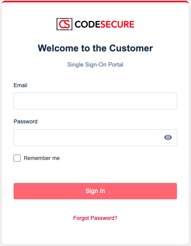Click the Single Sign-On Portal subtitle
The image size is (191, 246).
[95, 65]
